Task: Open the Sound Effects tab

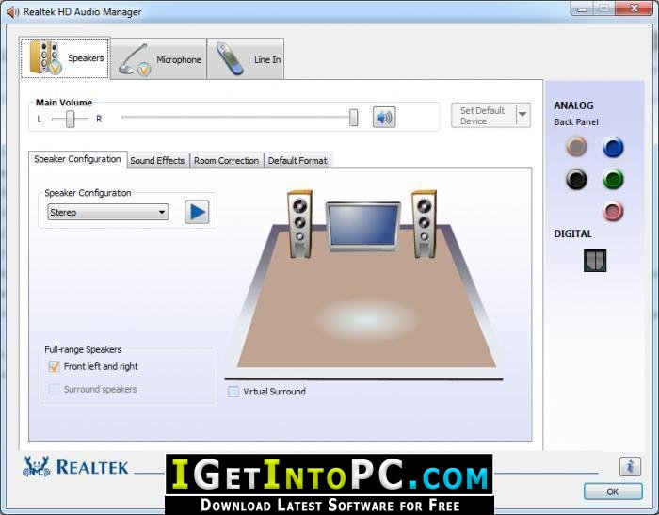Action: coord(157,161)
